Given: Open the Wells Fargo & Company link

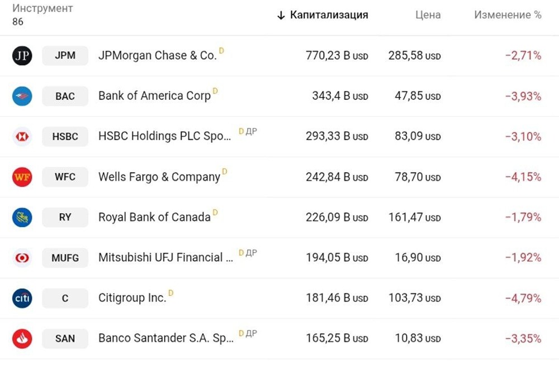Looking at the screenshot, I should point(159,177).
